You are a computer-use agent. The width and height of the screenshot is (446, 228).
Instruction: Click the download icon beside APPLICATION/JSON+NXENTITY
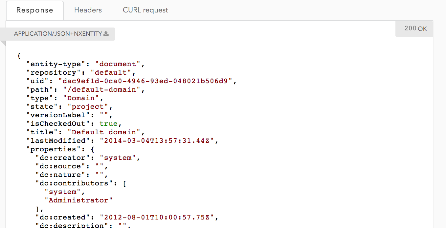click(x=106, y=34)
